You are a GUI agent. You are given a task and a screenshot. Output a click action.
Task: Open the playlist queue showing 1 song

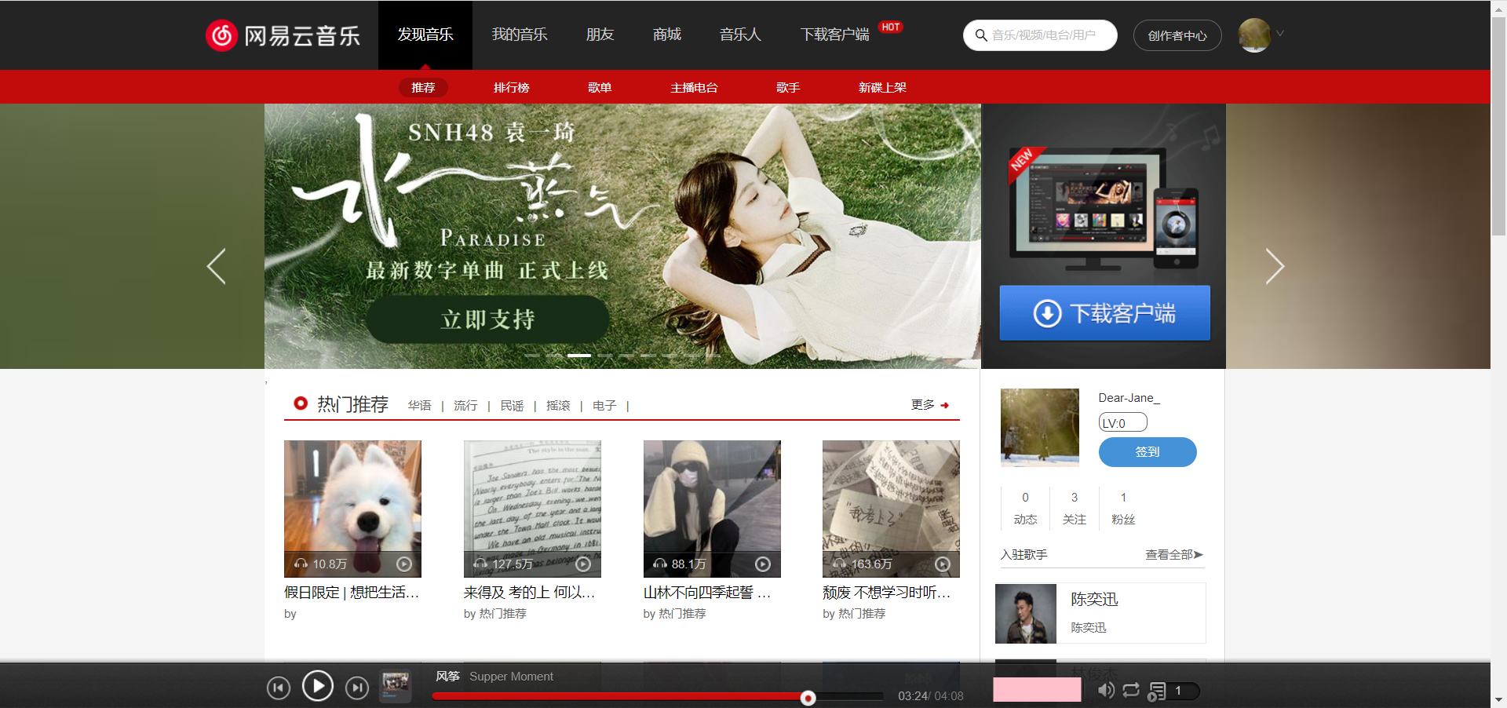pos(1160,691)
